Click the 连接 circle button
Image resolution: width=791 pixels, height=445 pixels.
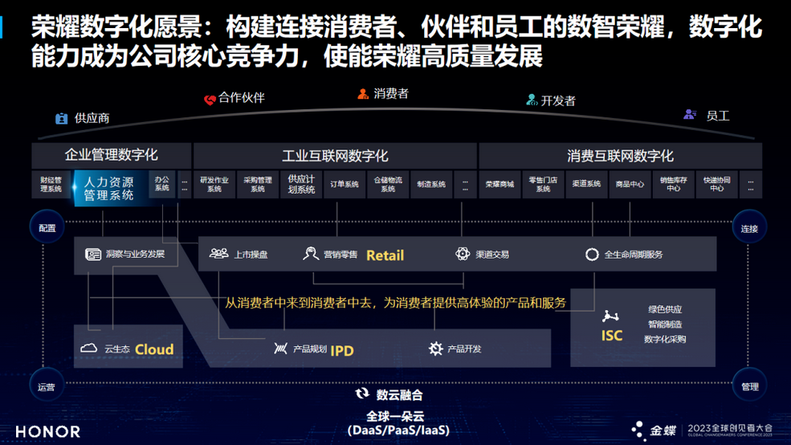click(749, 228)
